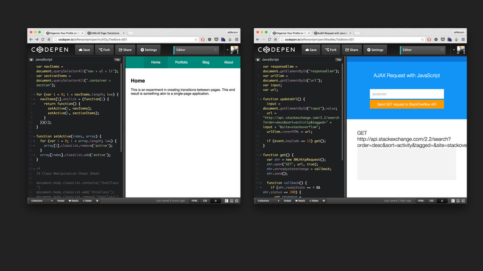Toggle the CSS editor panel in Page Transitions window
483x271 pixels.
pyautogui.click(x=205, y=200)
